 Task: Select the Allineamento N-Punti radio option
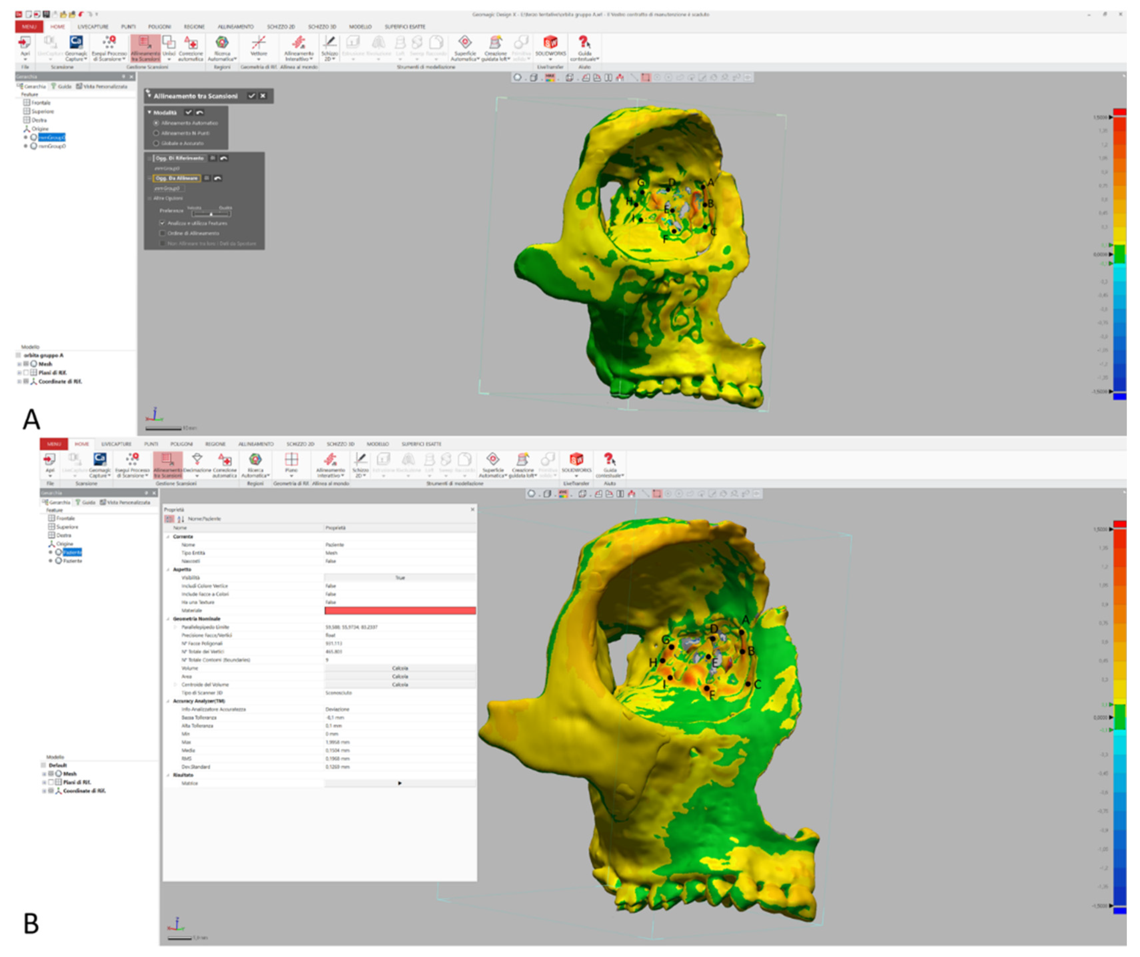[156, 133]
